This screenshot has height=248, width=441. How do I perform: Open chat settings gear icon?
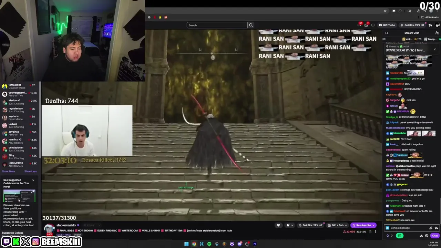tap(427, 236)
